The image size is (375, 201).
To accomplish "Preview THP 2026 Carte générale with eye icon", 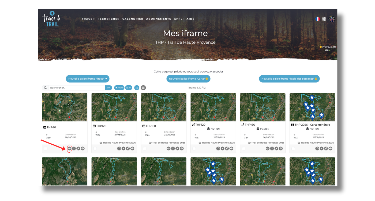I will click(x=330, y=148).
